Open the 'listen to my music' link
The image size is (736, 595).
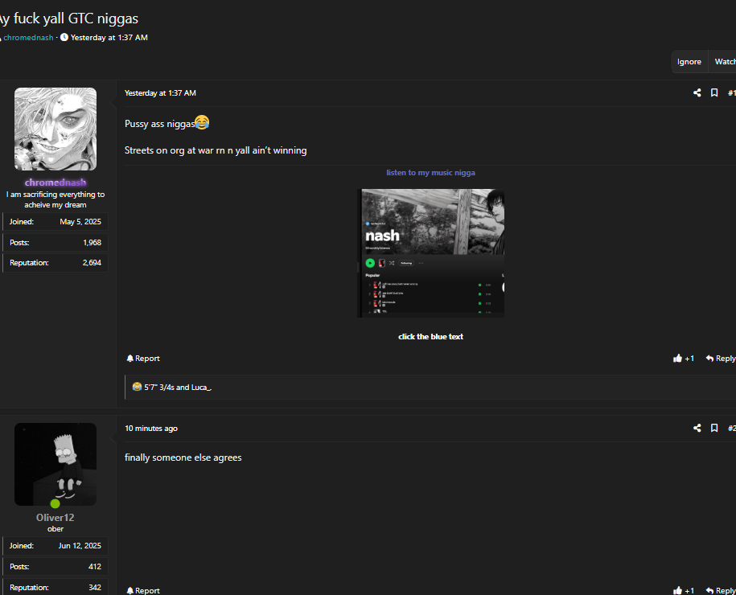point(430,172)
